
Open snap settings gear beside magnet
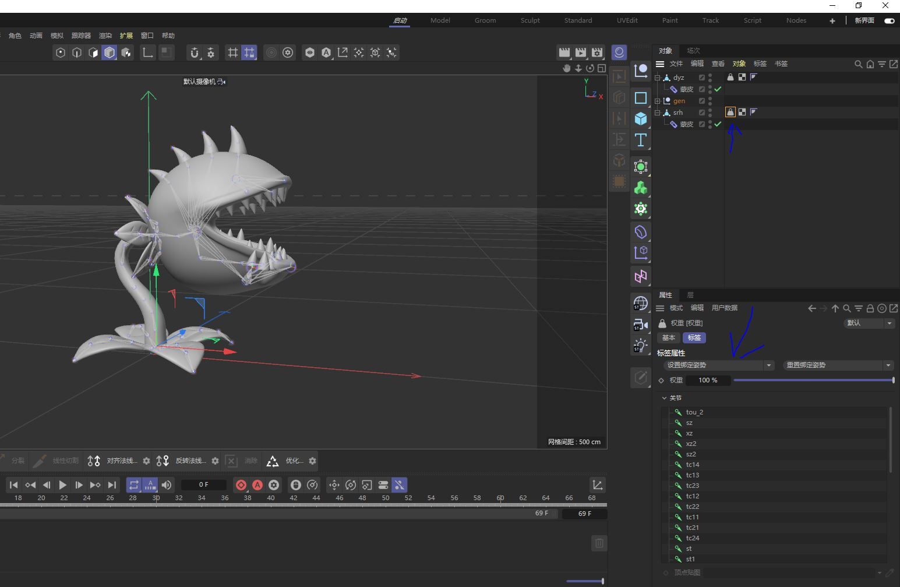(211, 52)
